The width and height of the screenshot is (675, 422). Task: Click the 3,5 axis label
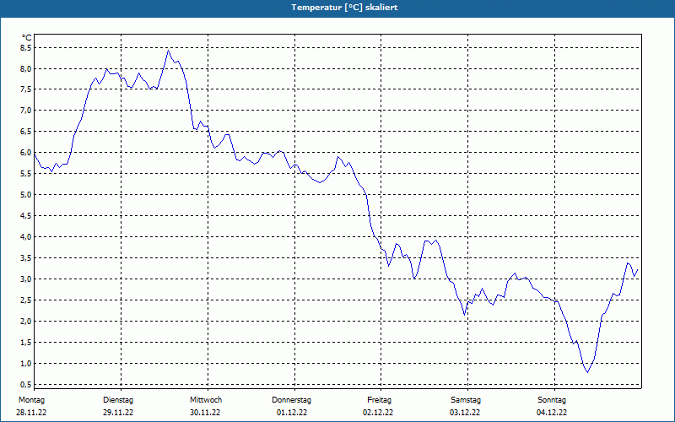tap(26, 258)
